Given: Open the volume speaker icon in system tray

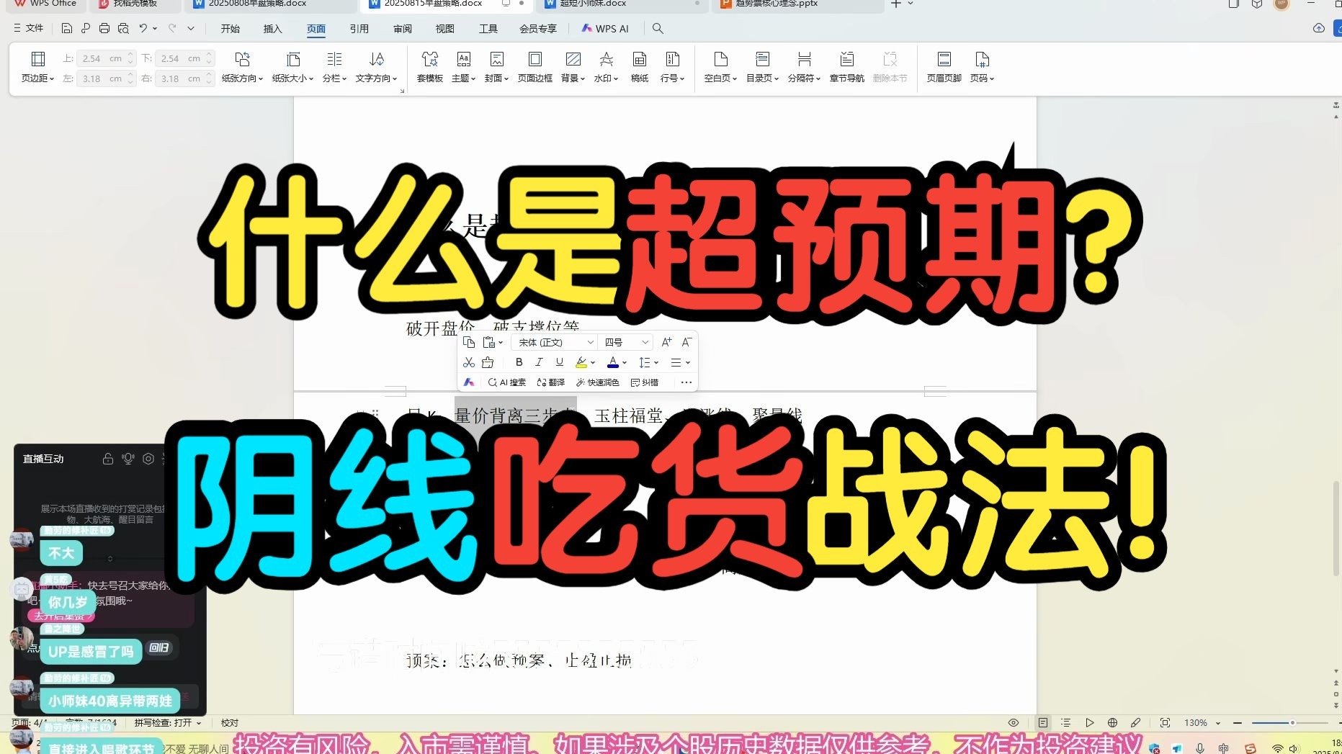Looking at the screenshot, I should (x=1294, y=748).
